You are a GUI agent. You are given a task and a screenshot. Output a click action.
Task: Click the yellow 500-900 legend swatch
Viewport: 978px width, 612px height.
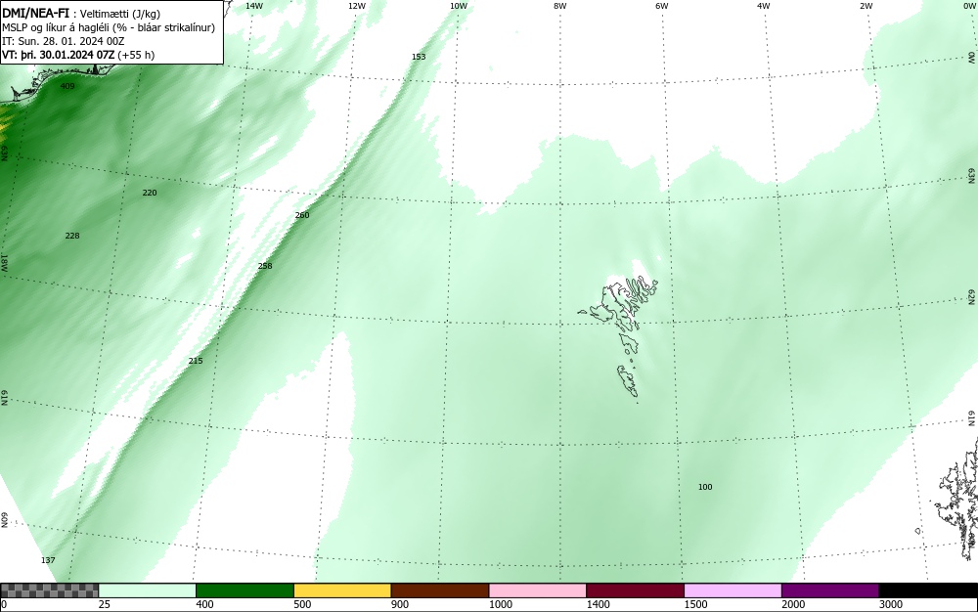pos(342,590)
